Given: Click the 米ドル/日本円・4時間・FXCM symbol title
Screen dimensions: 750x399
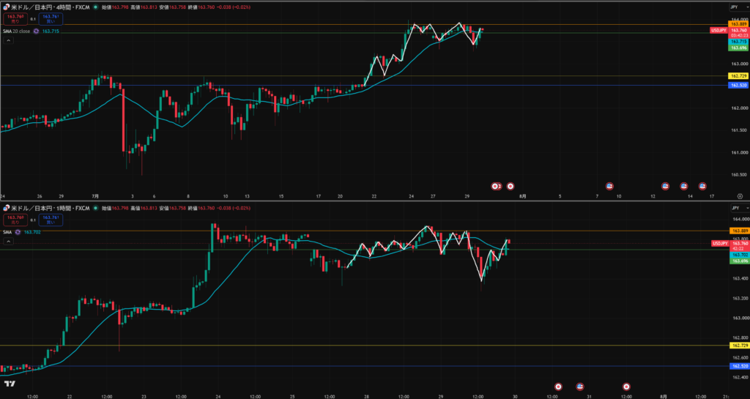Looking at the screenshot, I should 51,7.
